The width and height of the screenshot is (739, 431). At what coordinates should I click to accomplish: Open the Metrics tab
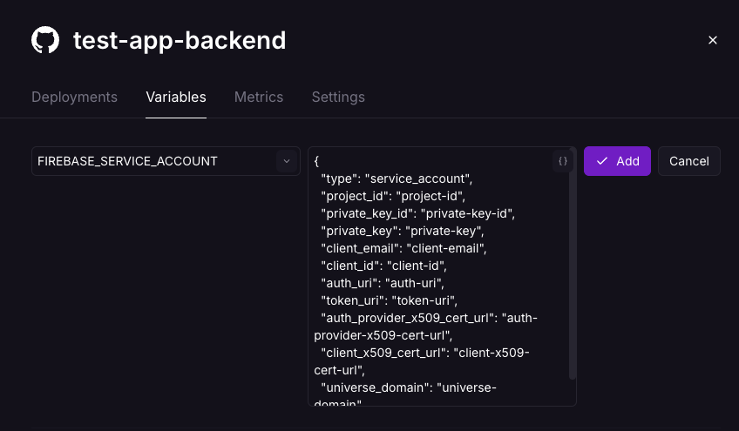(x=259, y=97)
